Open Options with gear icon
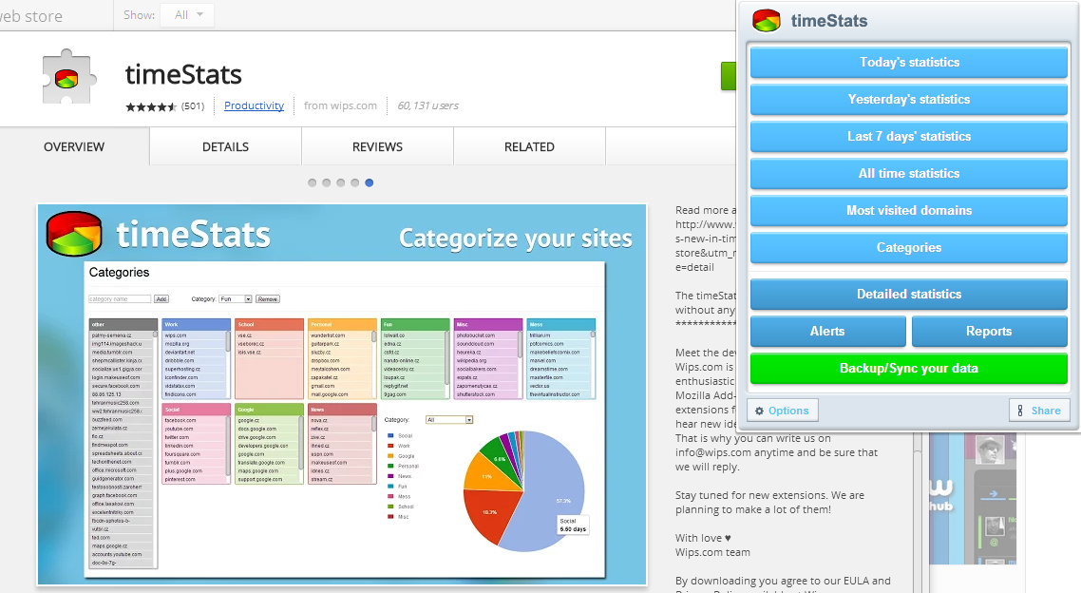Image resolution: width=1081 pixels, height=593 pixels. (783, 411)
